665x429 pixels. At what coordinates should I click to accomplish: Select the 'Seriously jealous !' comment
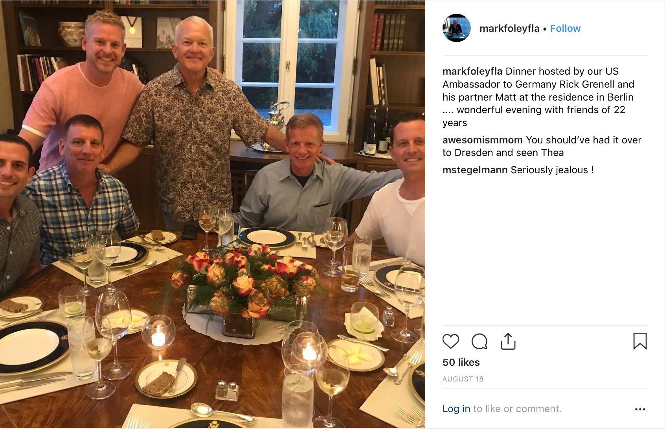coord(552,170)
